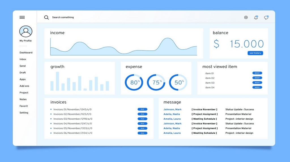
Task: Select Draft in the sidebar
Action: click(x=23, y=73)
